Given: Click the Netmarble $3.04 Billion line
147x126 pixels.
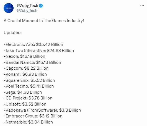Looking at the screenshot, I should pyautogui.click(x=28, y=122).
